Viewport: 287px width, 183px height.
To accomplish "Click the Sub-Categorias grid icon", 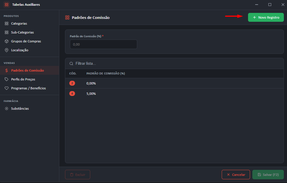I will pyautogui.click(x=7, y=32).
